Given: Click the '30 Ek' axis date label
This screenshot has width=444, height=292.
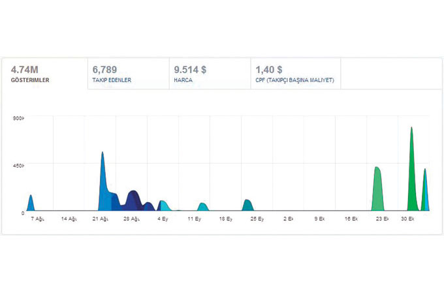Looking at the screenshot, I should tap(407, 219).
